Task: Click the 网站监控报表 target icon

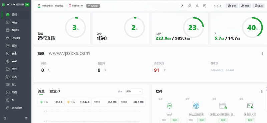Action: coord(196,106)
